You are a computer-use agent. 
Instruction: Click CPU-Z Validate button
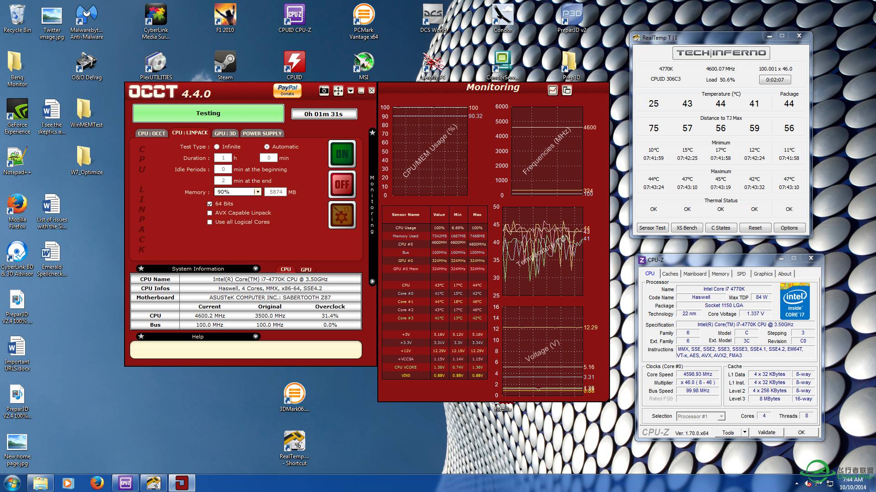click(766, 432)
